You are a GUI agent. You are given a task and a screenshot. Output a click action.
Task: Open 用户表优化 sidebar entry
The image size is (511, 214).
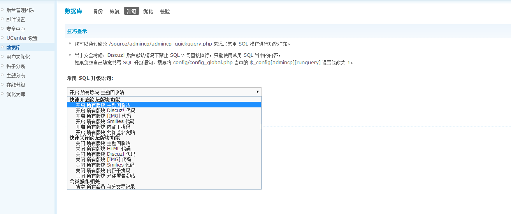point(18,57)
